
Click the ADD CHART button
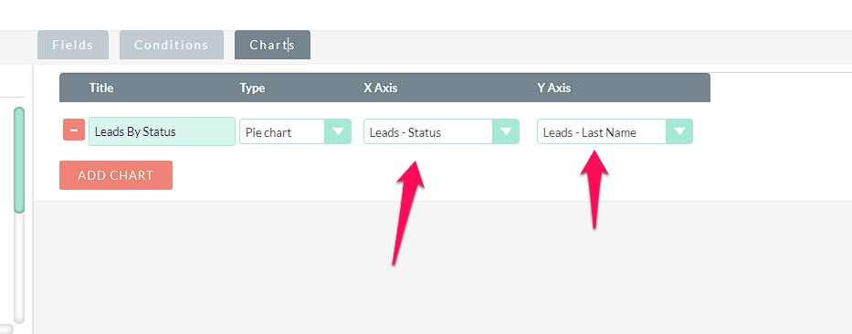click(116, 175)
